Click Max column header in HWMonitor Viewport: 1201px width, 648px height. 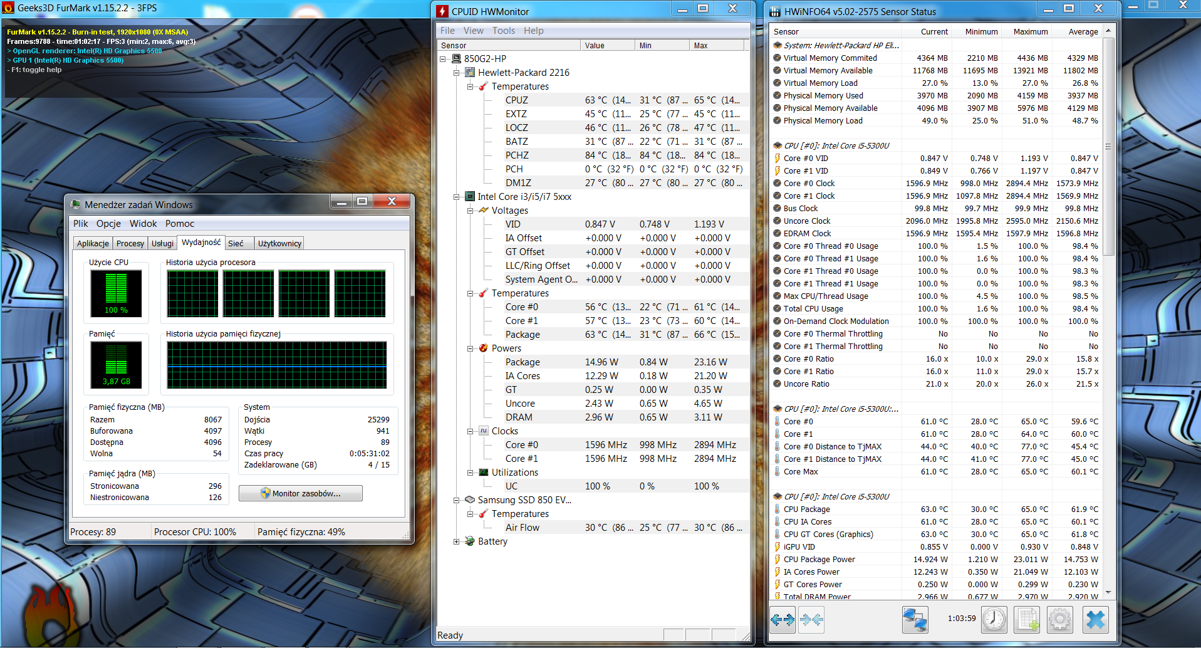[716, 45]
